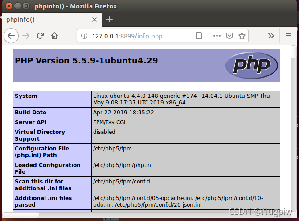This screenshot has width=299, height=221.
Task: Select the 'Build Date' label
Action: [x=30, y=113]
